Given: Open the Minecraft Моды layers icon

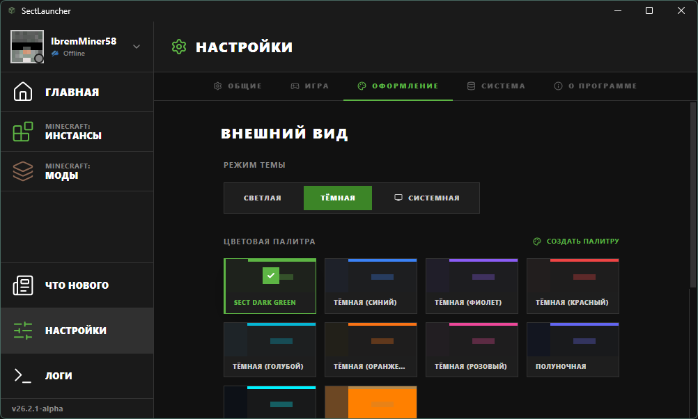Looking at the screenshot, I should (23, 171).
